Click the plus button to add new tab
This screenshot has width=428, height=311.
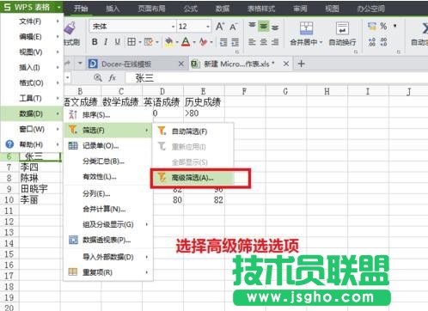(301, 64)
